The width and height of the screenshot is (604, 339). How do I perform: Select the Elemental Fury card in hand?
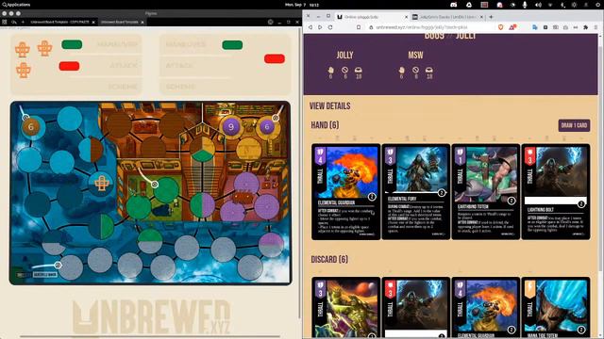(x=415, y=192)
